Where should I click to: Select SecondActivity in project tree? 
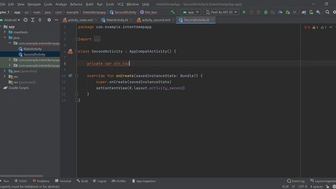[x=34, y=55]
